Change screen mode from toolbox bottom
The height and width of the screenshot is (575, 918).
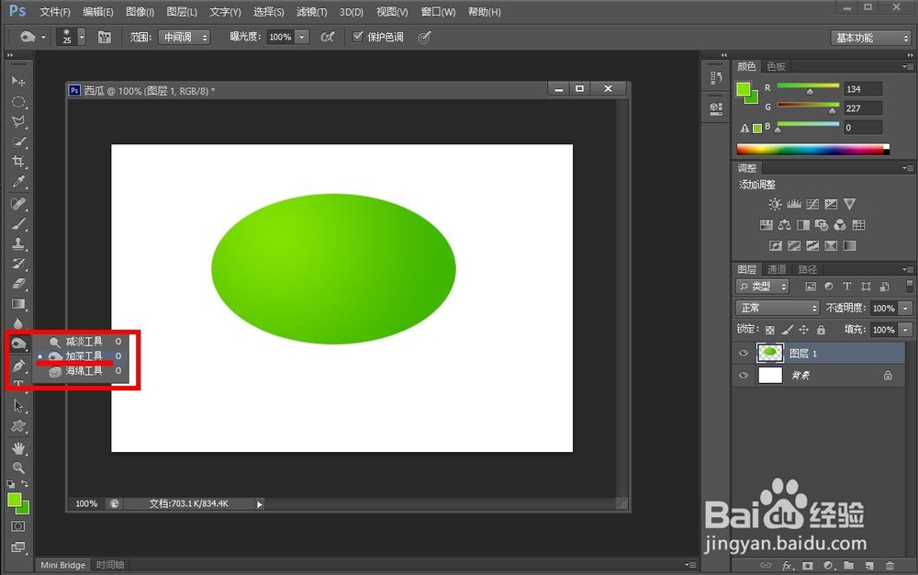click(18, 547)
